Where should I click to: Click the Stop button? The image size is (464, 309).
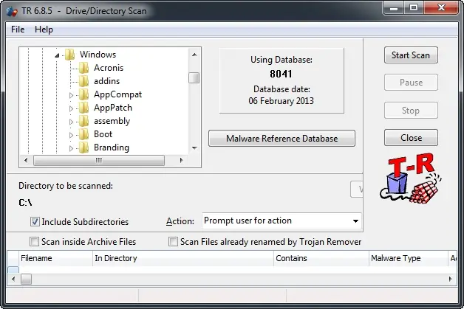click(x=411, y=111)
